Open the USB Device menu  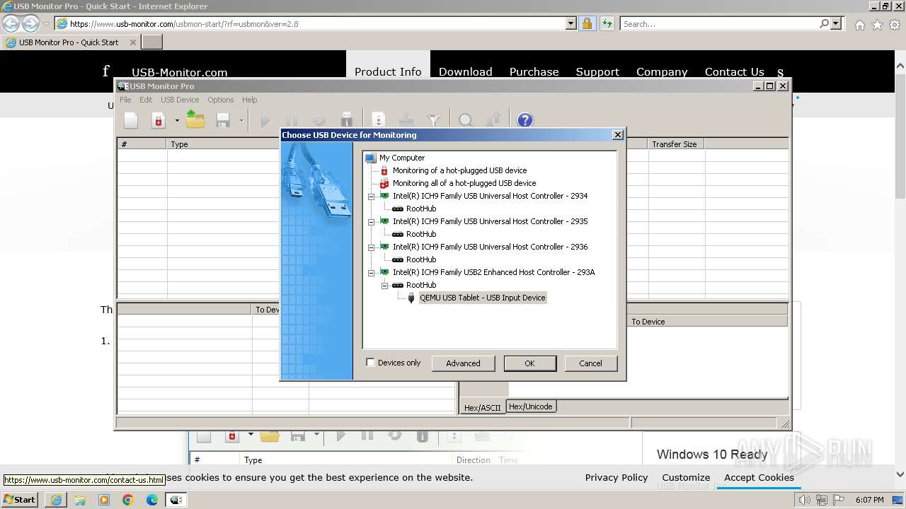[180, 100]
